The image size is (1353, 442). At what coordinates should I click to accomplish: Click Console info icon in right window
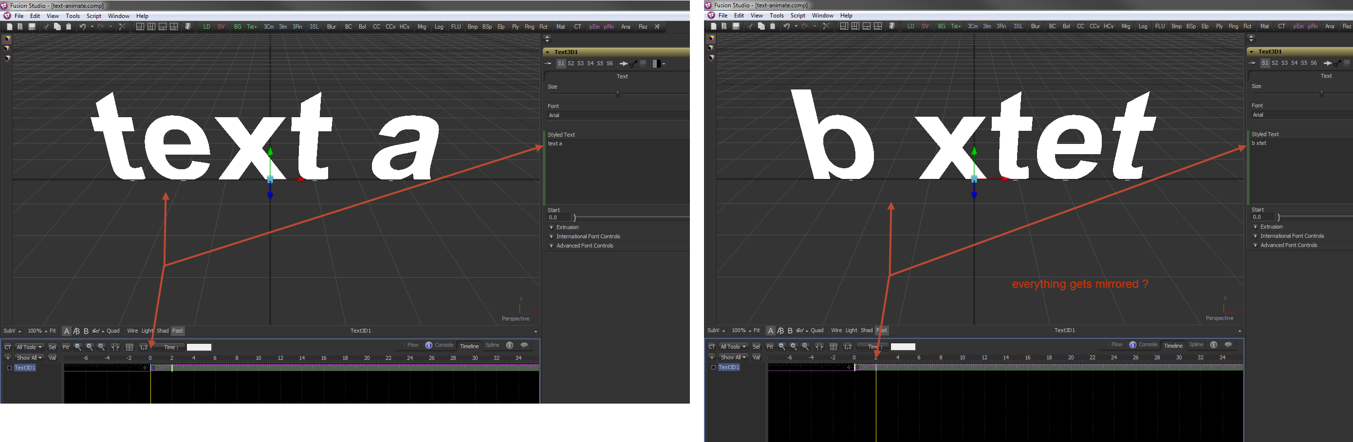pos(1132,344)
